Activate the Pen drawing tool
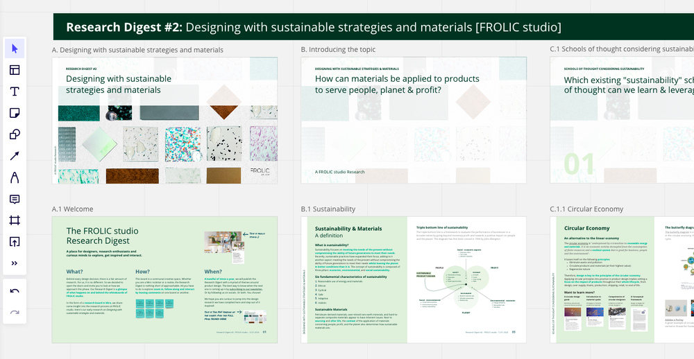 pos(15,177)
